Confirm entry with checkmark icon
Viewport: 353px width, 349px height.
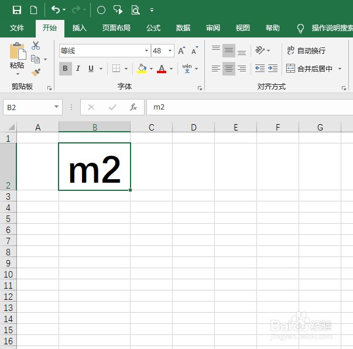(112, 107)
